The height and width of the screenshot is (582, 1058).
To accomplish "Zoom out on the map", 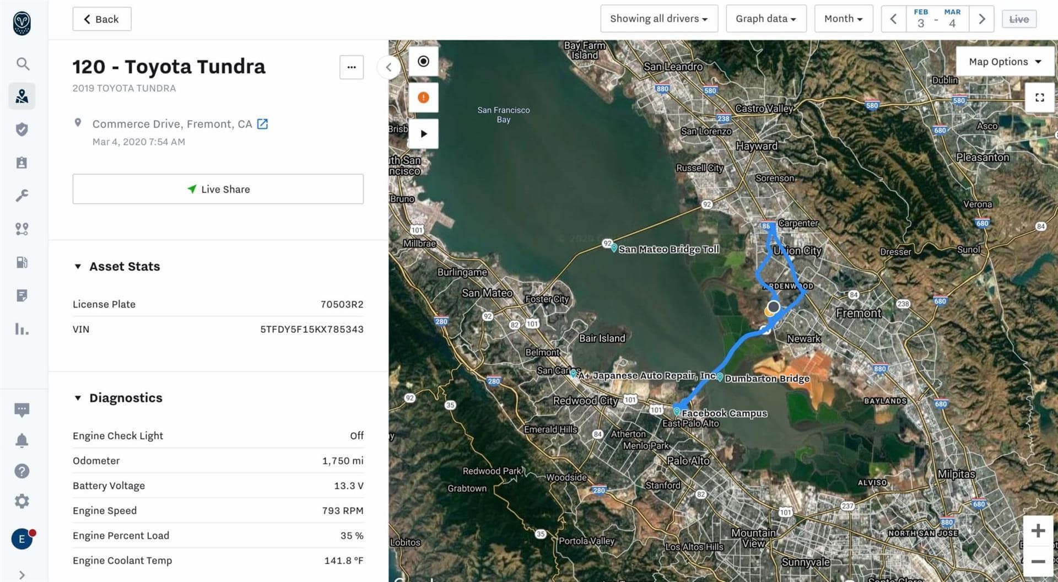I will pyautogui.click(x=1038, y=562).
